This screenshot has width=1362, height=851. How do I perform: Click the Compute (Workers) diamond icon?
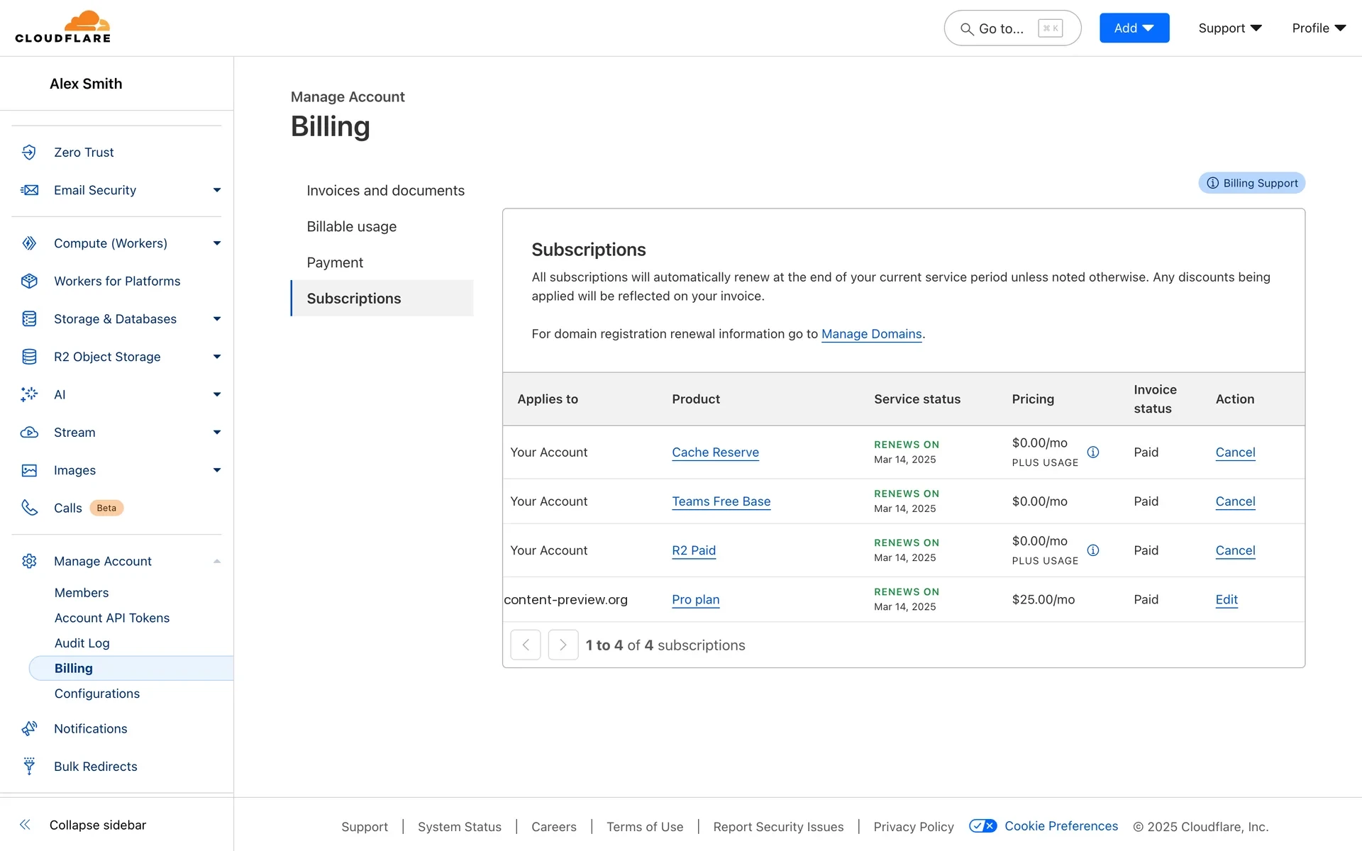pyautogui.click(x=29, y=243)
